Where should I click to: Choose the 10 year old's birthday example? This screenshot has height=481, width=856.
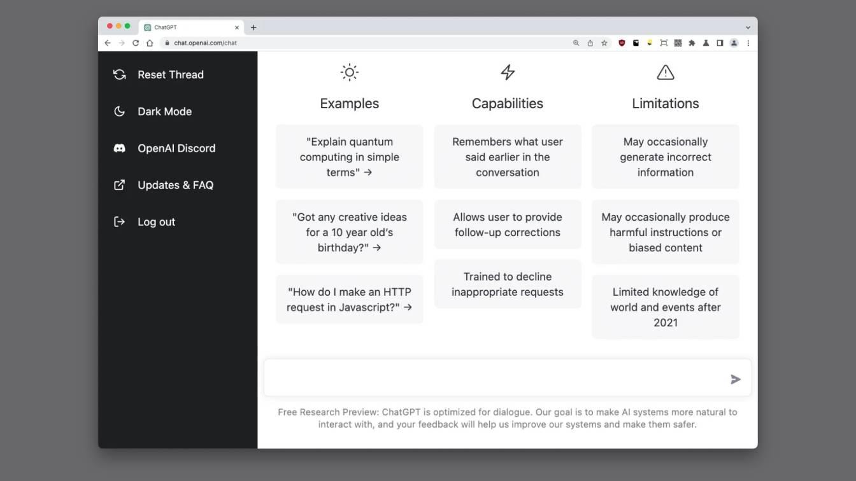(x=349, y=232)
